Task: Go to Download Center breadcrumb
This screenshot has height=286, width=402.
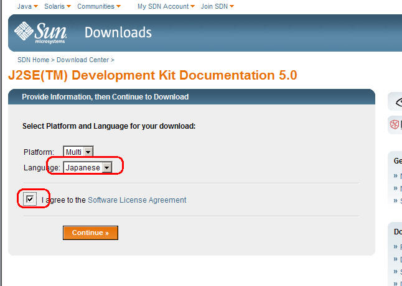Action: click(83, 60)
